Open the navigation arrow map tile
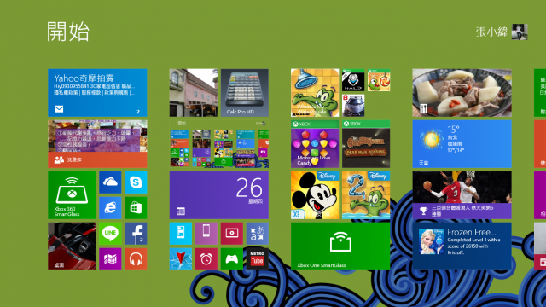Screen dimensions: 546x307 pos(180,259)
